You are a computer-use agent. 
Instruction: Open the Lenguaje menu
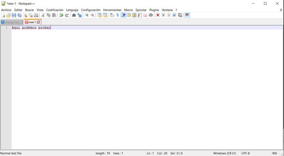72,10
